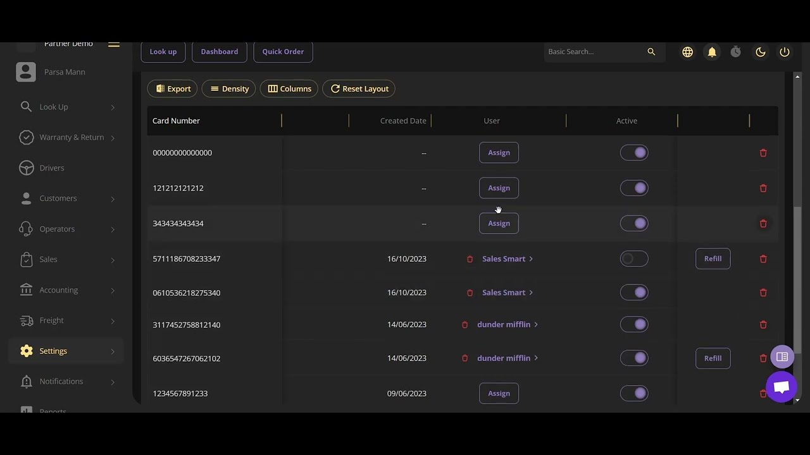
Task: Remove Sales Smart user from card 5711186708233347
Action: point(470,259)
